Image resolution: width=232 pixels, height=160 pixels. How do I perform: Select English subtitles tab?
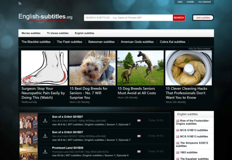[85, 33]
